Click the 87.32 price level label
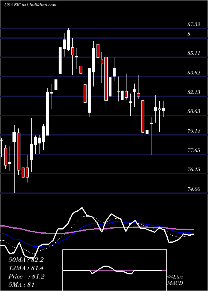 (x=194, y=24)
